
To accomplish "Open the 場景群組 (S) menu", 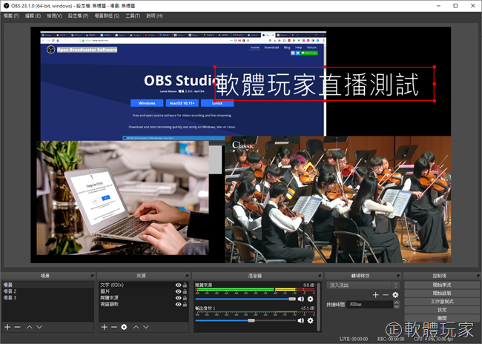I will click(x=108, y=15).
